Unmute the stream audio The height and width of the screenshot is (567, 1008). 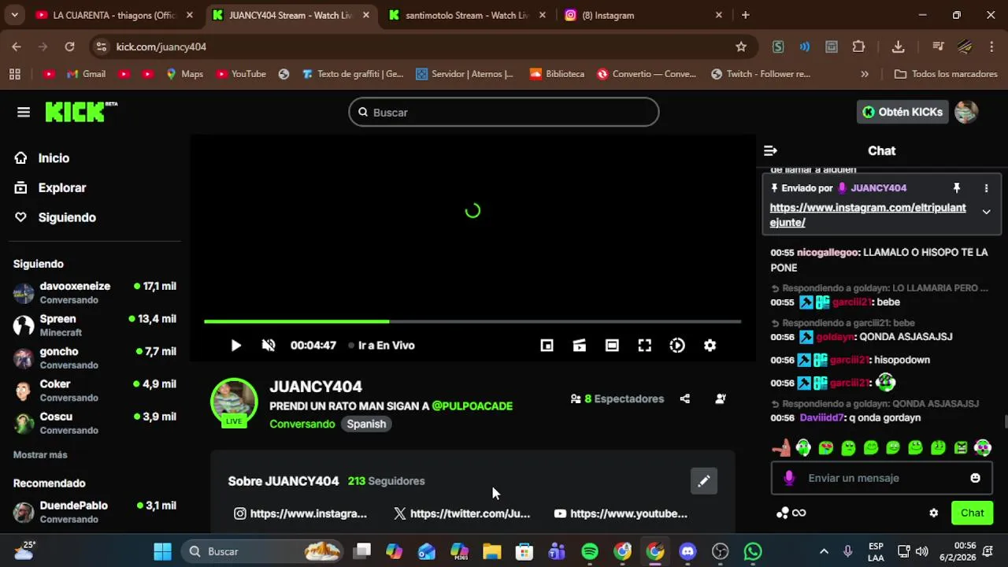click(269, 345)
